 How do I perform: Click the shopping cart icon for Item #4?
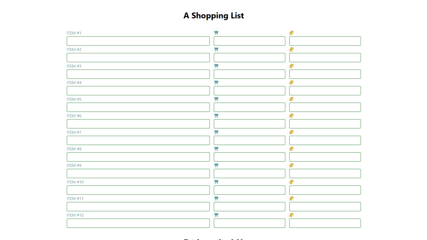coord(216,83)
